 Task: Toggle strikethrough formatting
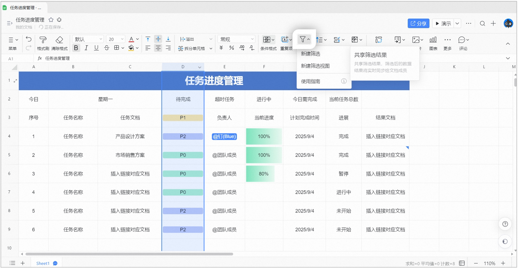coord(106,48)
